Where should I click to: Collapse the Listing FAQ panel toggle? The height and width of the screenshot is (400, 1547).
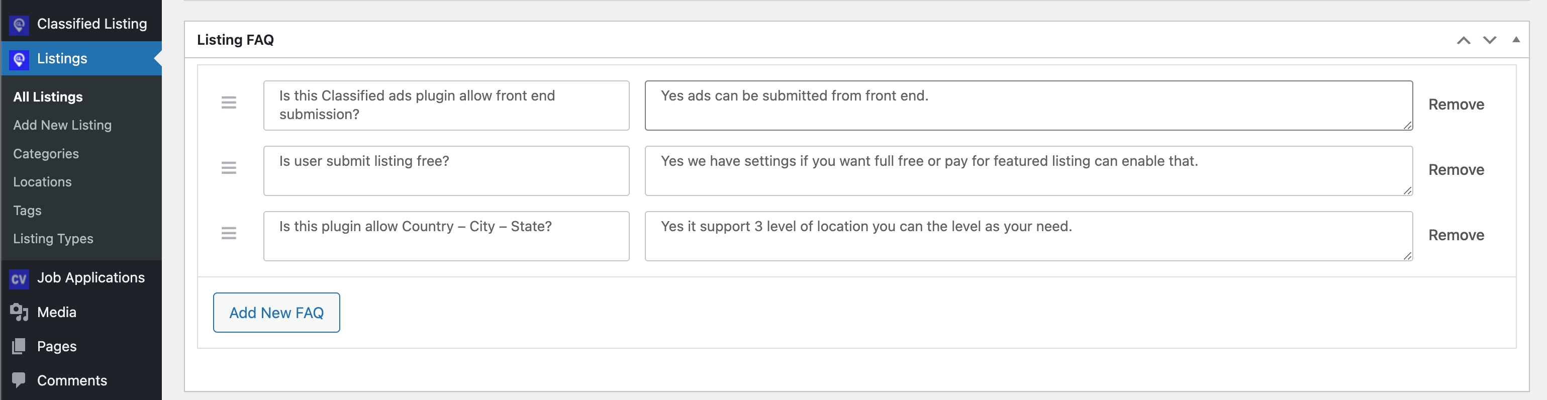pyautogui.click(x=1516, y=40)
